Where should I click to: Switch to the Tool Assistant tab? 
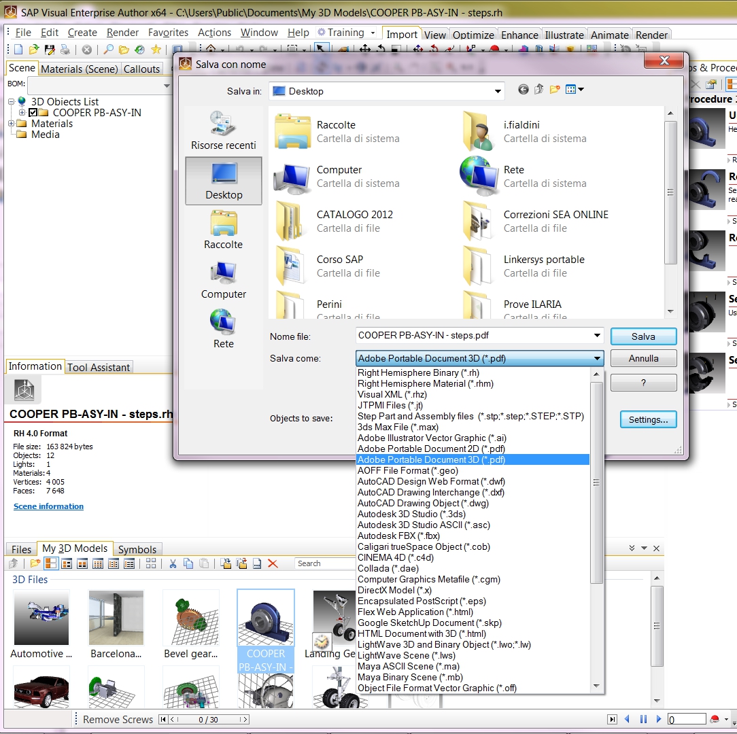(x=98, y=368)
